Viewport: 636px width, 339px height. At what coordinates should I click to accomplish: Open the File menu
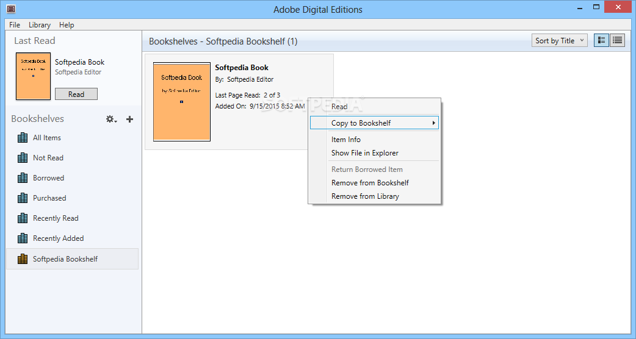tap(15, 25)
